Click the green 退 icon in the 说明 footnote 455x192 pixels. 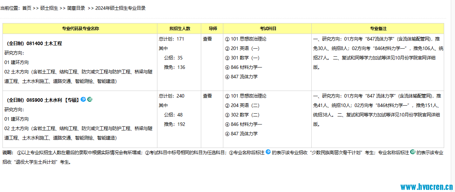(413, 152)
